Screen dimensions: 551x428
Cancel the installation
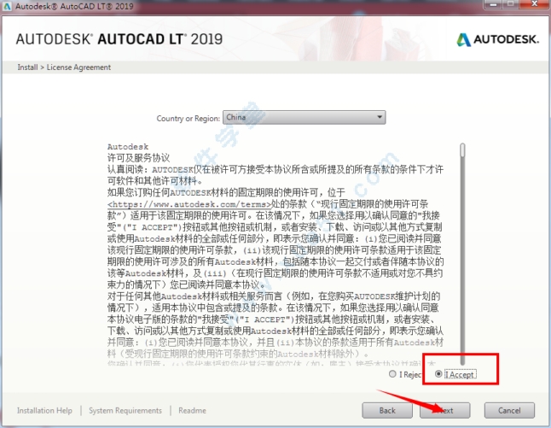pos(509,410)
